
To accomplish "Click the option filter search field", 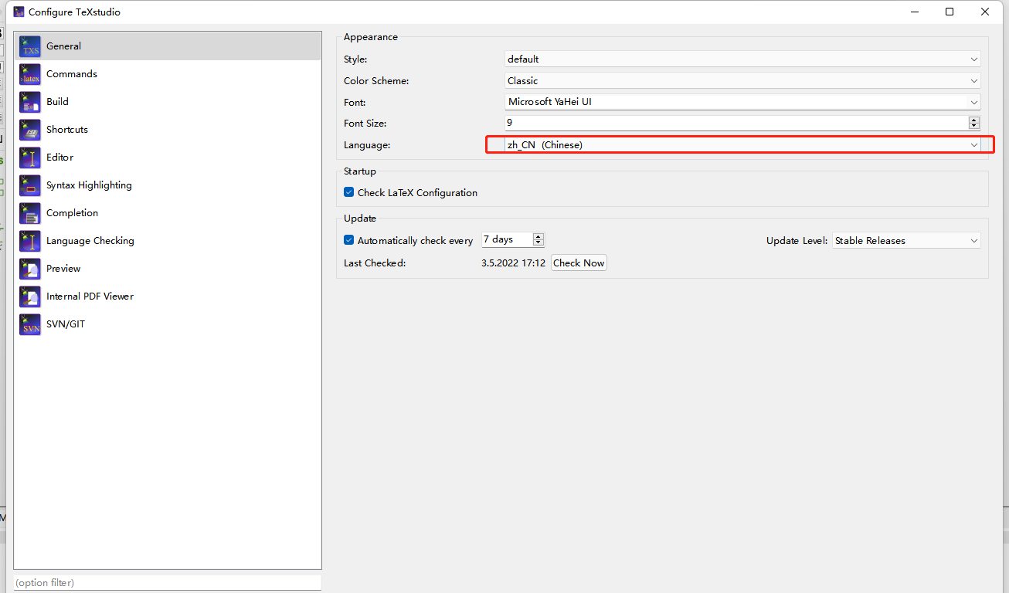I will [168, 583].
